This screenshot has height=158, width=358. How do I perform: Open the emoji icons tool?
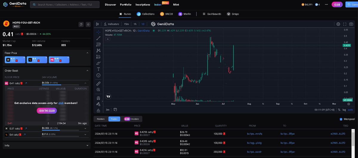click(x=98, y=75)
